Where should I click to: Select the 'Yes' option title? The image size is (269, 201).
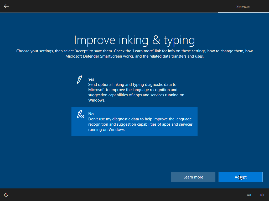coord(91,79)
